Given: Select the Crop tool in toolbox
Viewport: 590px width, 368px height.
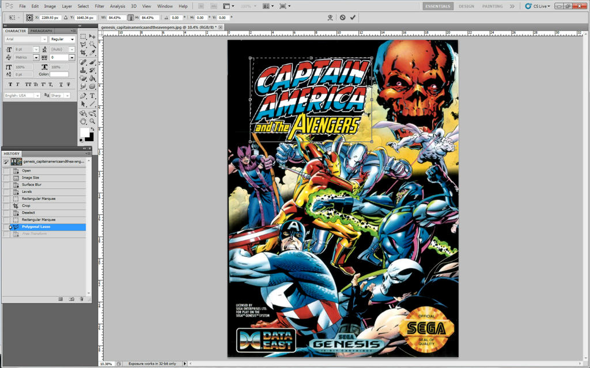Looking at the screenshot, I should (84, 52).
